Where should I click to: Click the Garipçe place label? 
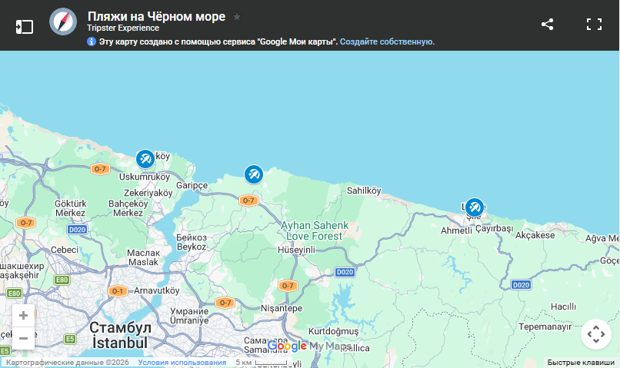pyautogui.click(x=192, y=185)
